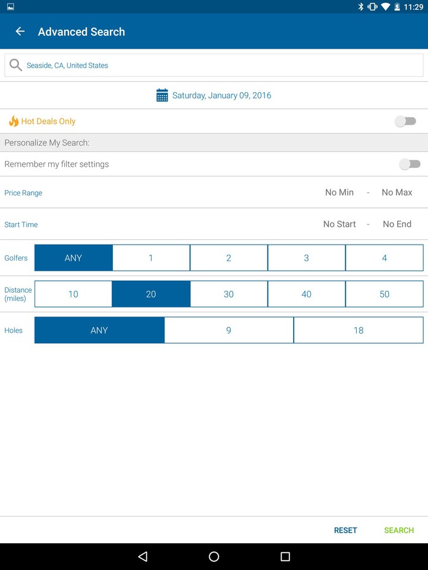Choose 30 miles distance segment
This screenshot has height=570, width=428.
point(229,294)
